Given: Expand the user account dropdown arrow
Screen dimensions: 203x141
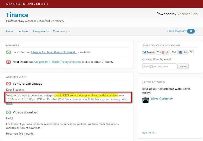Looking at the screenshot, I should (x=197, y=31).
